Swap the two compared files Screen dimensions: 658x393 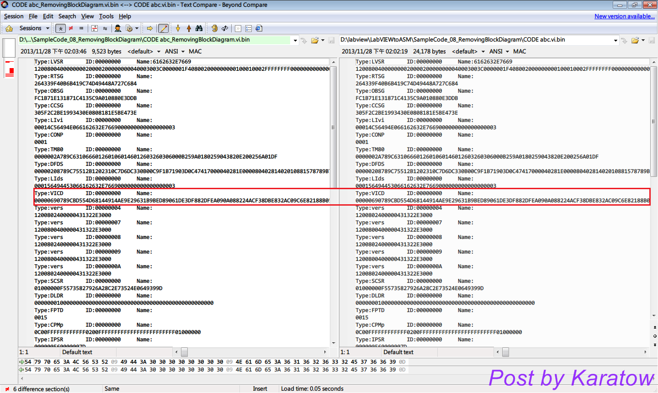(x=225, y=28)
